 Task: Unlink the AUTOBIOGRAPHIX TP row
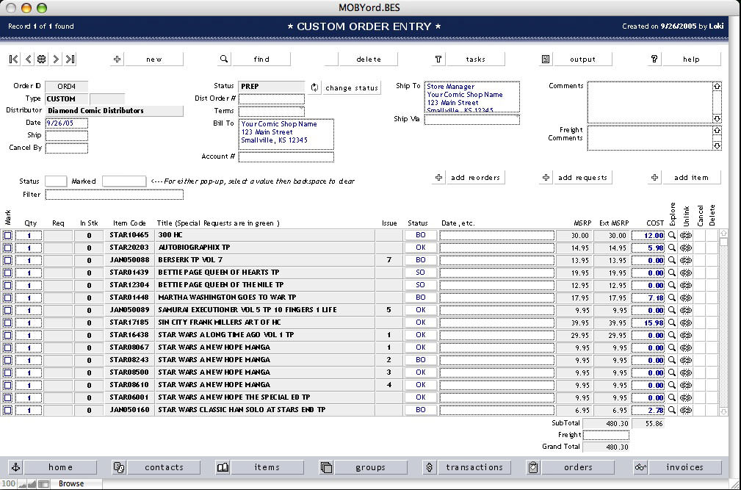[686, 248]
